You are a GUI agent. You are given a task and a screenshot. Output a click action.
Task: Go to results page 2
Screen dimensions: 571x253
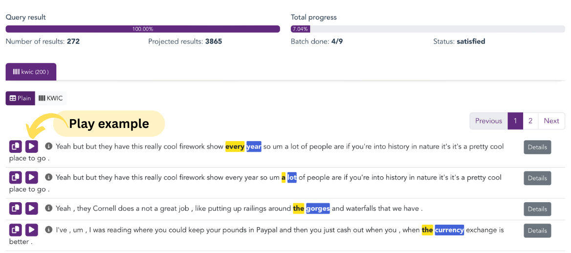pos(530,121)
